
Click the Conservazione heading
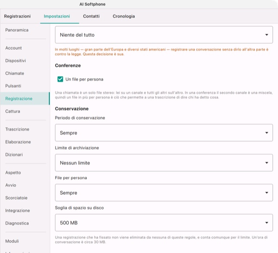pos(72,108)
